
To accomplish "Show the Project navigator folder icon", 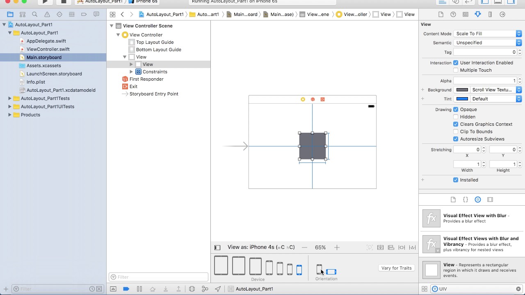I will coord(10,14).
